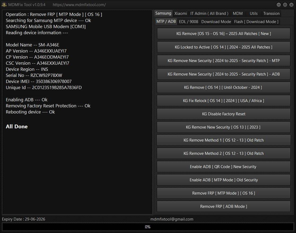Click KG Locked to Active [ OS 14 ]
The height and width of the screenshot is (233, 296).
coord(223,47)
